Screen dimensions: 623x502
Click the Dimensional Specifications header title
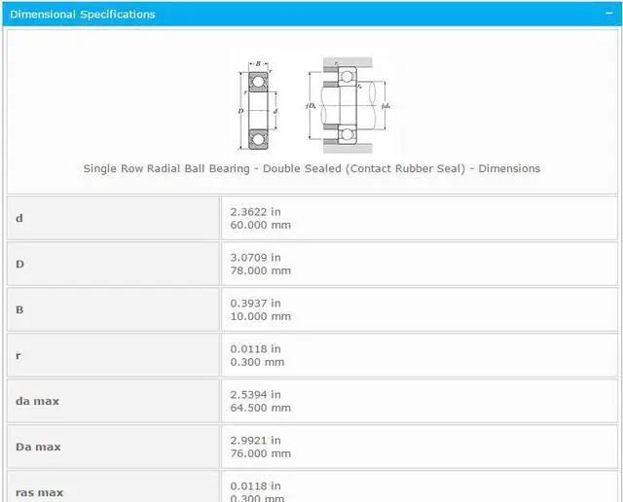pyautogui.click(x=82, y=15)
